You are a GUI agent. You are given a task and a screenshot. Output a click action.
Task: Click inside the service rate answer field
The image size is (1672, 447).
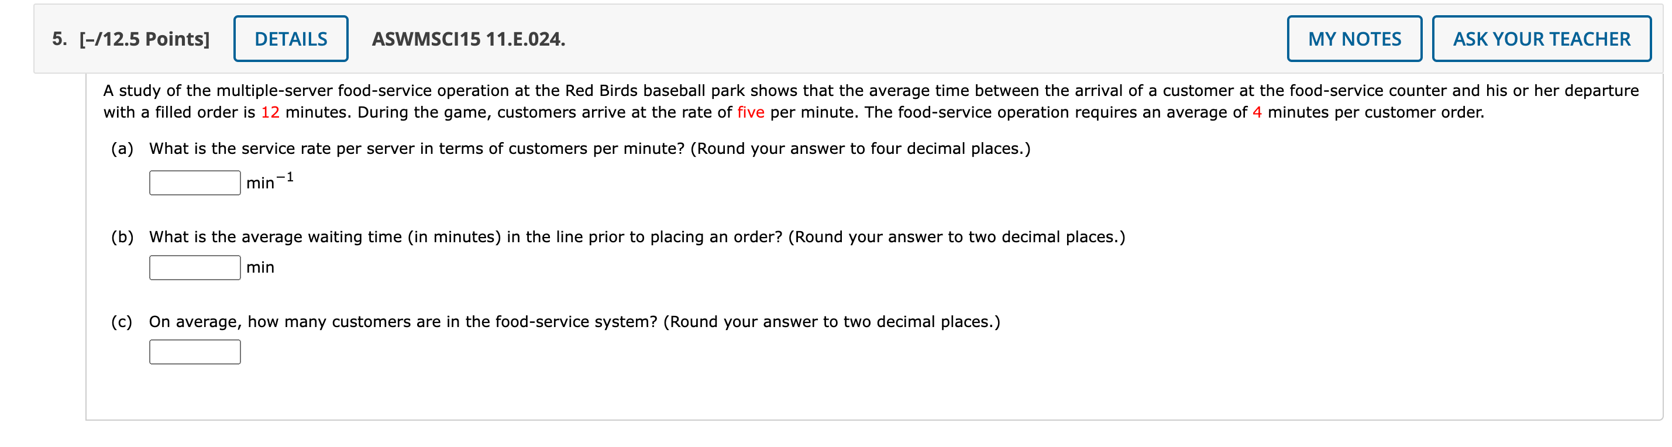coord(194,183)
